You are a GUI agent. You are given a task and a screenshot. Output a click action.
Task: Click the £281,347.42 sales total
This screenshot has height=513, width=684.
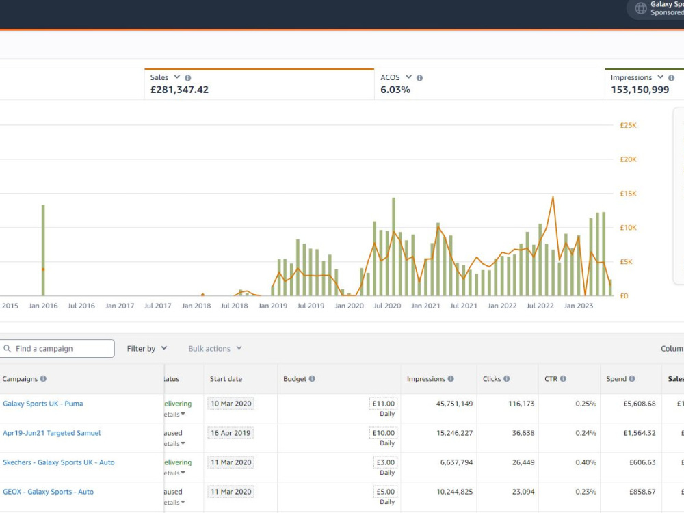[x=179, y=90]
